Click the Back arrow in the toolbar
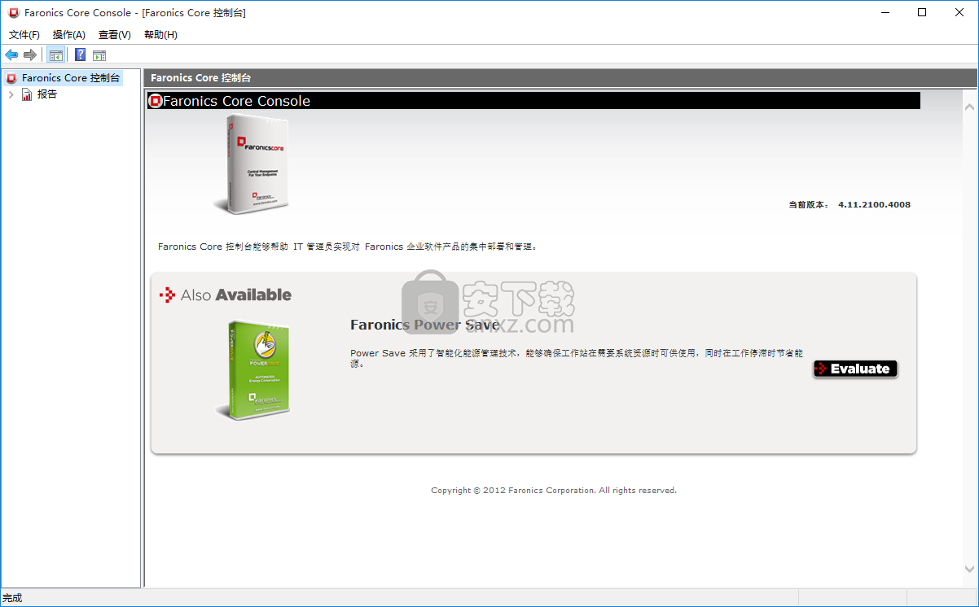Screen dimensions: 979x607 (11, 55)
